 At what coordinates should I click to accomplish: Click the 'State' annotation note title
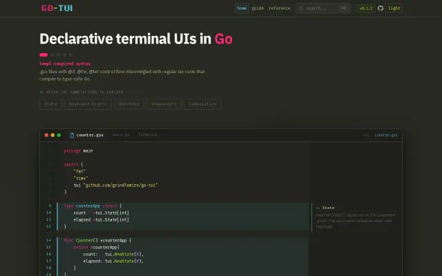click(328, 208)
